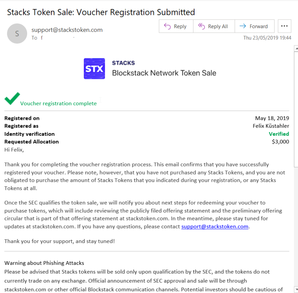Viewport: 298px width, 293px height.
Task: Open the more actions ellipsis menu
Action: pos(284,26)
